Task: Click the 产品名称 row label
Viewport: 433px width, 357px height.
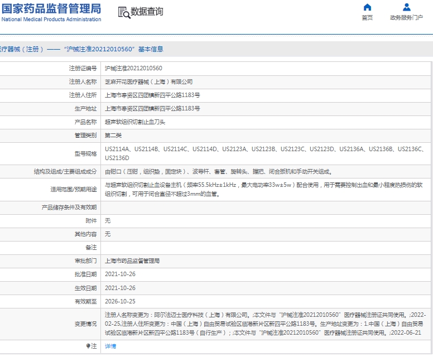Action: click(x=85, y=122)
